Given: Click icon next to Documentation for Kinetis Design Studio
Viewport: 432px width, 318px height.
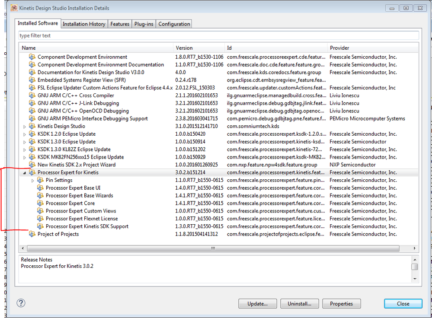Looking at the screenshot, I should coord(32,73).
